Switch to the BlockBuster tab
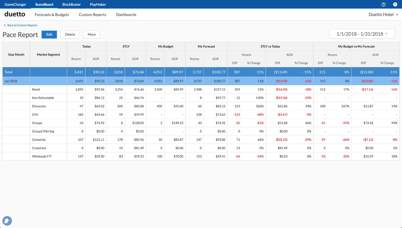This screenshot has width=402, height=228. [71, 4]
